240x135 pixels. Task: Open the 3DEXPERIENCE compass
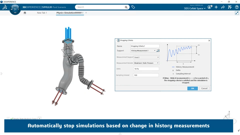pyautogui.click(x=15, y=9)
